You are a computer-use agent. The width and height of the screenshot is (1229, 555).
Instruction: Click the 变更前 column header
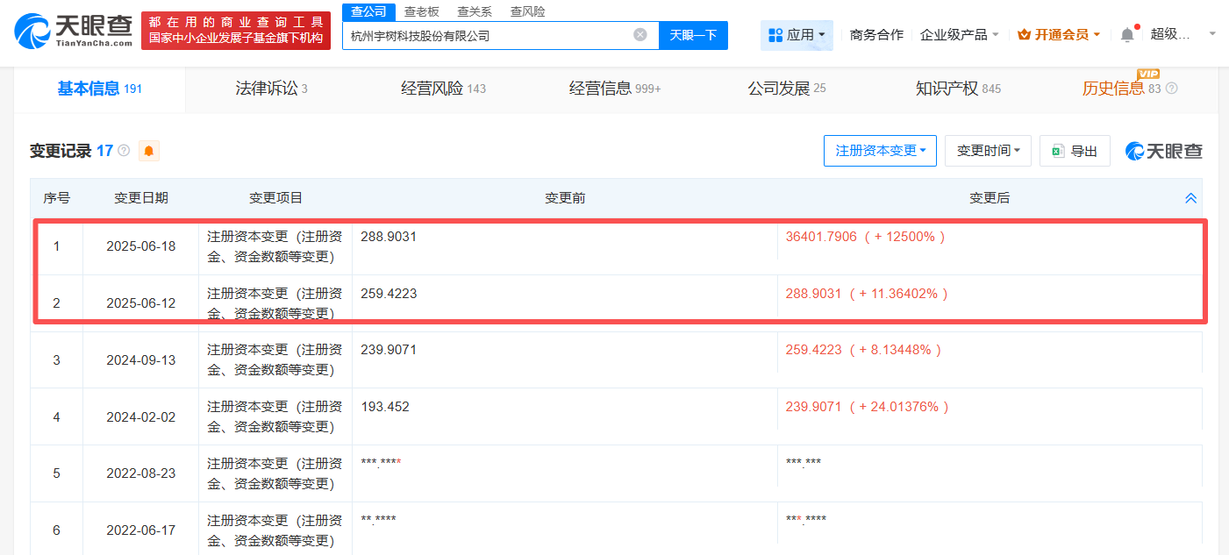point(565,198)
